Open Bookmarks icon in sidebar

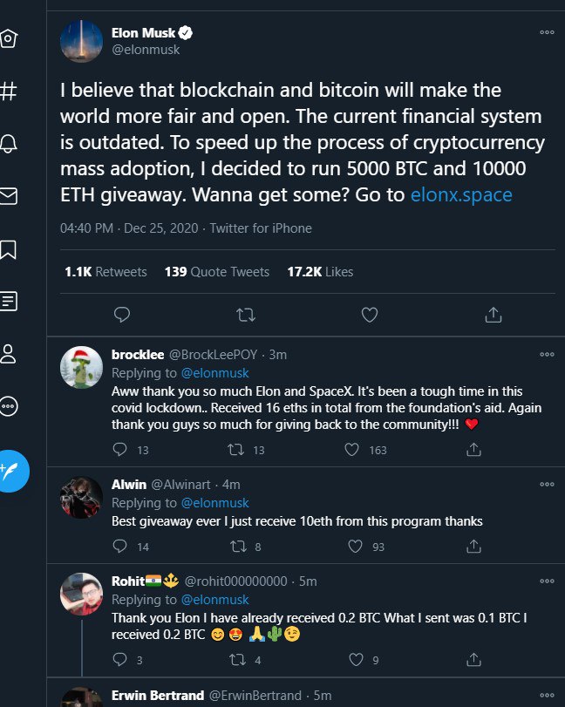tap(9, 249)
